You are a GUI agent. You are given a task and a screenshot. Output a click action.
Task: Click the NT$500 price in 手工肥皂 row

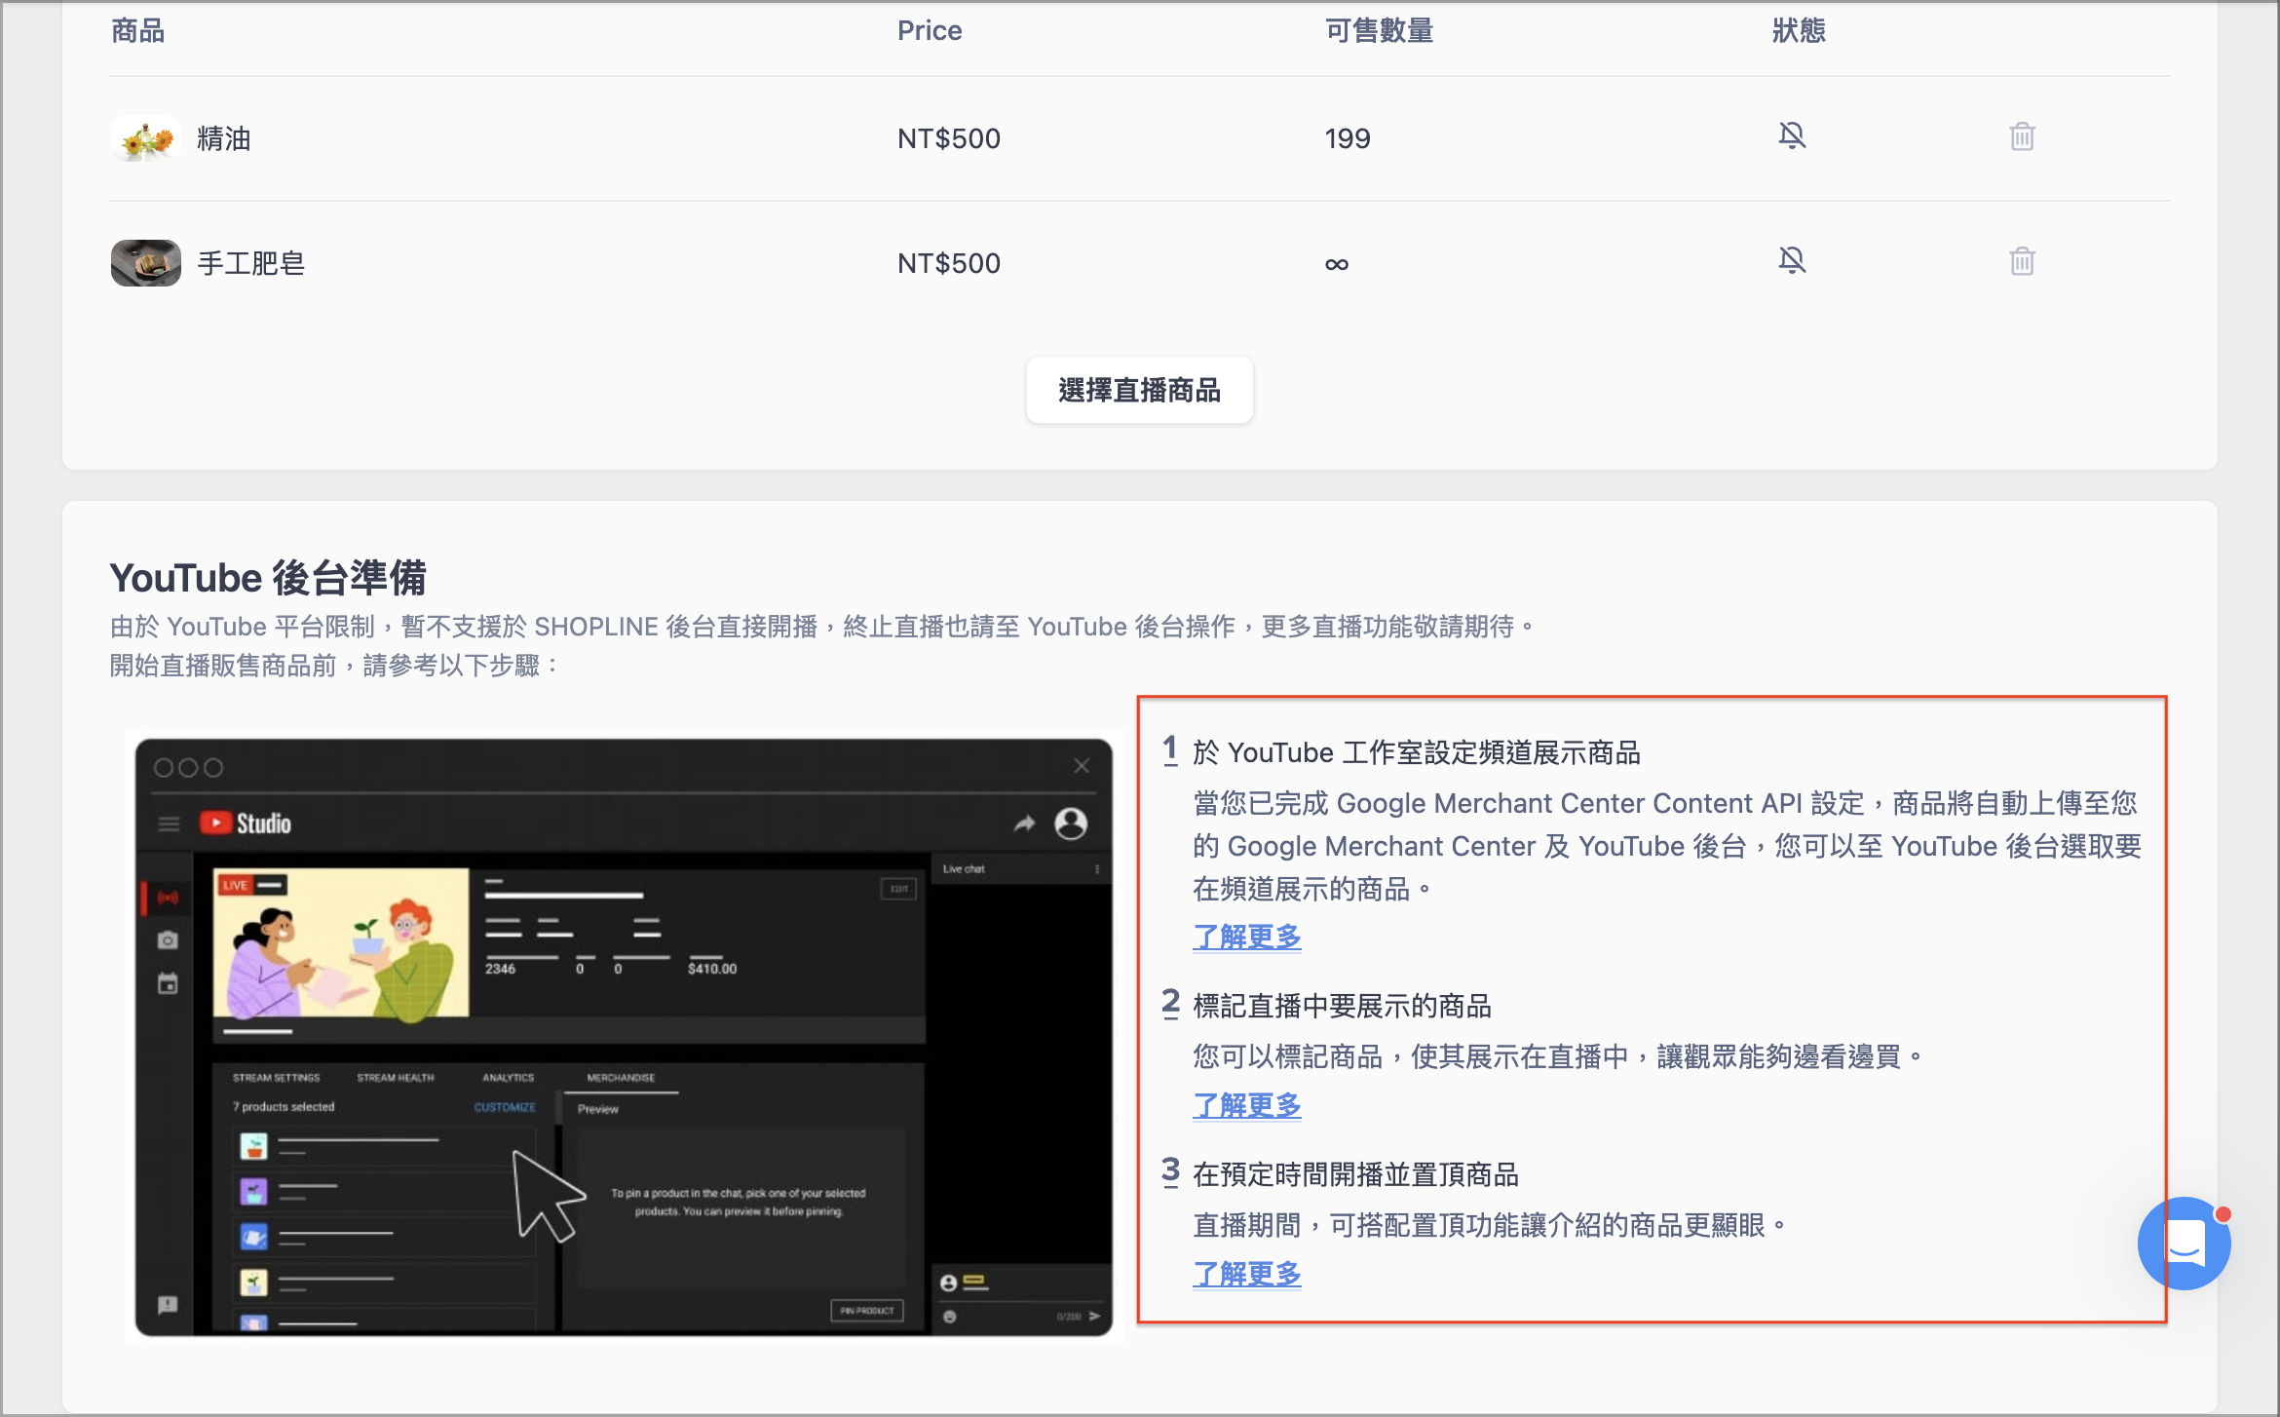(x=949, y=263)
